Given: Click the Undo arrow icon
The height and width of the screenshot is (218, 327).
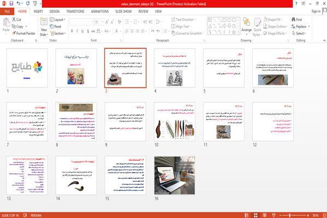Looking at the screenshot, I should 19,3.
